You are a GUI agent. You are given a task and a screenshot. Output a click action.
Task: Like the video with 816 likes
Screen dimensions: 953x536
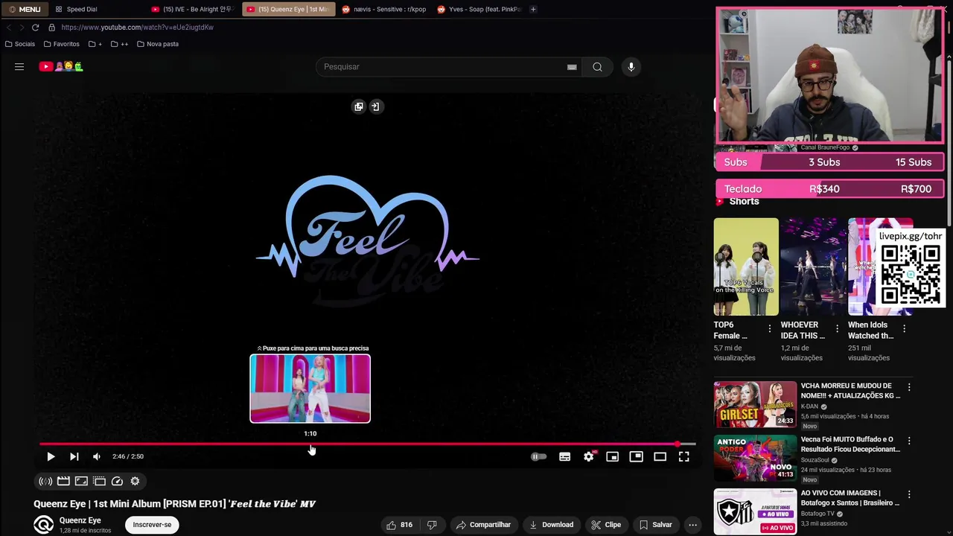click(399, 525)
